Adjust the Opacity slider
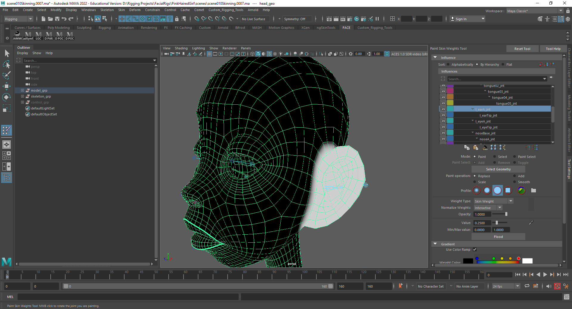Image resolution: width=572 pixels, height=309 pixels. (x=506, y=214)
